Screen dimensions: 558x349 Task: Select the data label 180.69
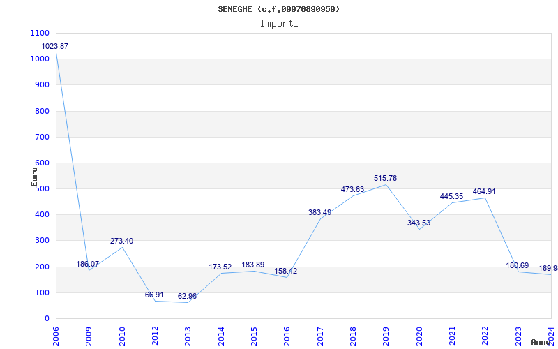[x=517, y=266]
